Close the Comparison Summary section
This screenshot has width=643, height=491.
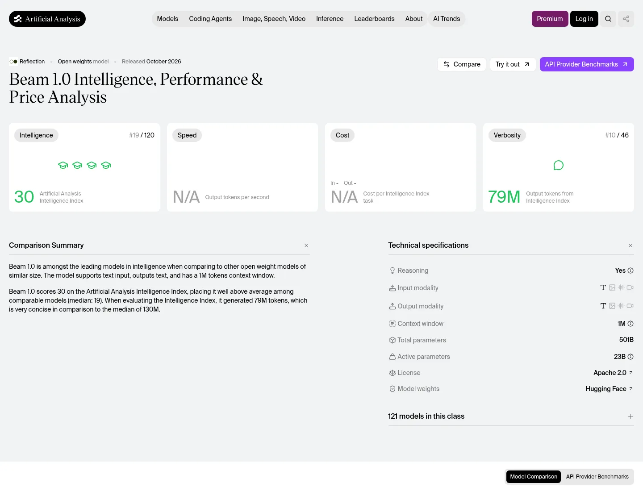[306, 245]
